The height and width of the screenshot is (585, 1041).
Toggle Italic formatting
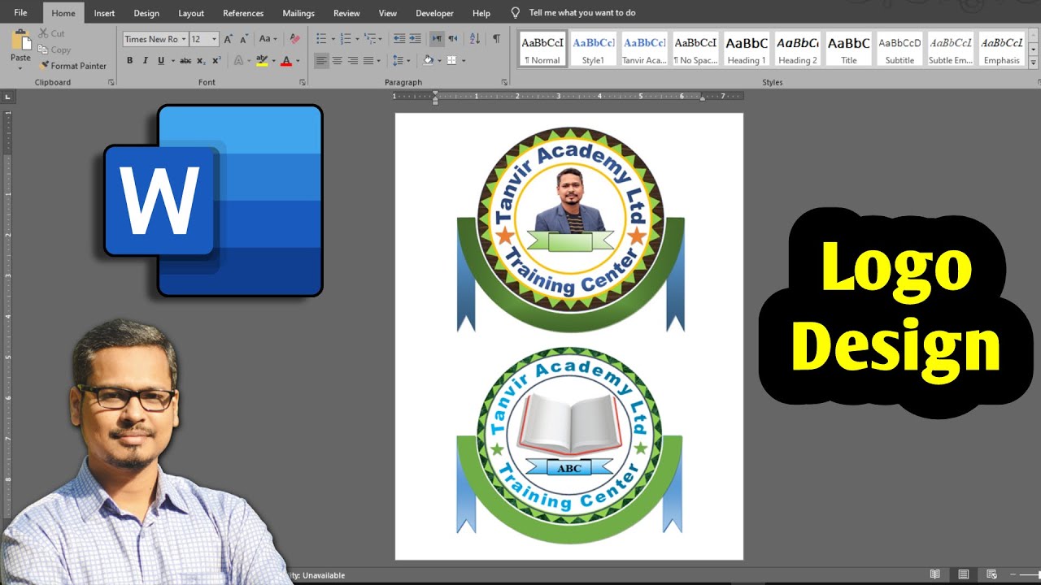[146, 61]
